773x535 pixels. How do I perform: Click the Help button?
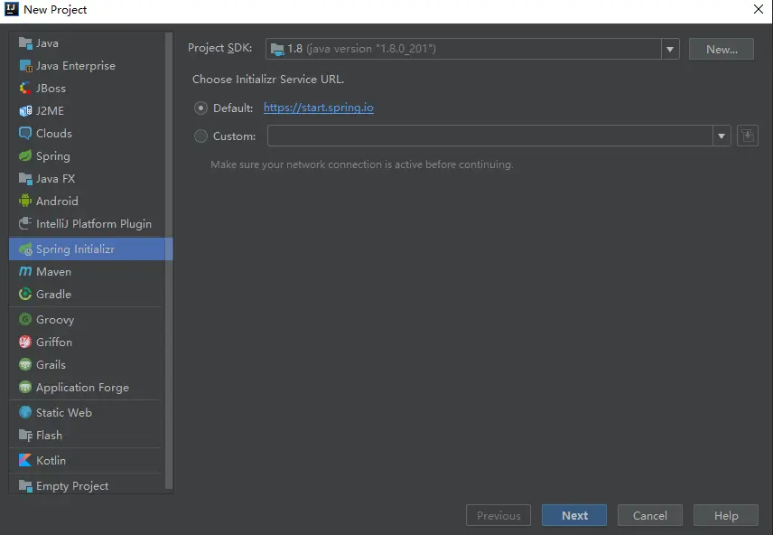726,515
